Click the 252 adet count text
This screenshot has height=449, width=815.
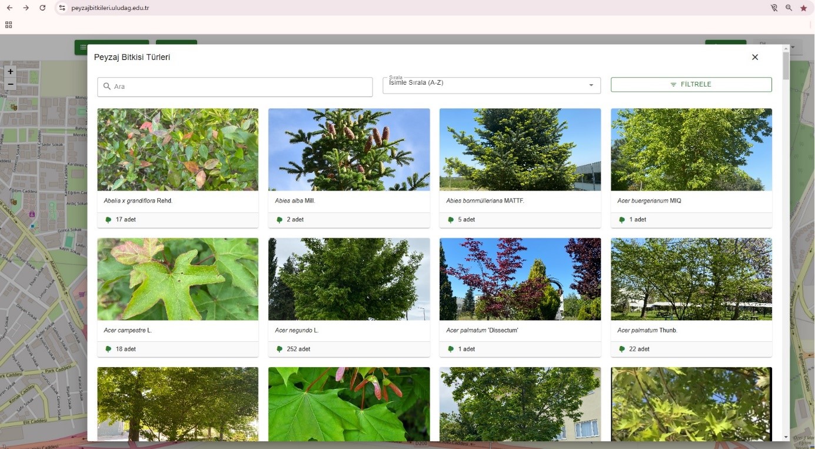298,349
